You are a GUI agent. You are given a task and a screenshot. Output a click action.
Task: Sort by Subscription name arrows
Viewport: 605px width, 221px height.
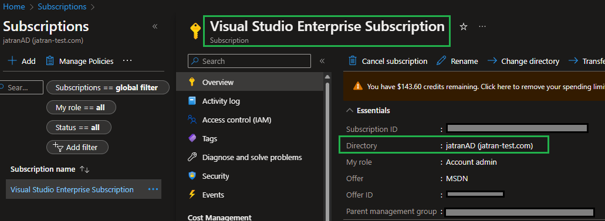pos(84,169)
